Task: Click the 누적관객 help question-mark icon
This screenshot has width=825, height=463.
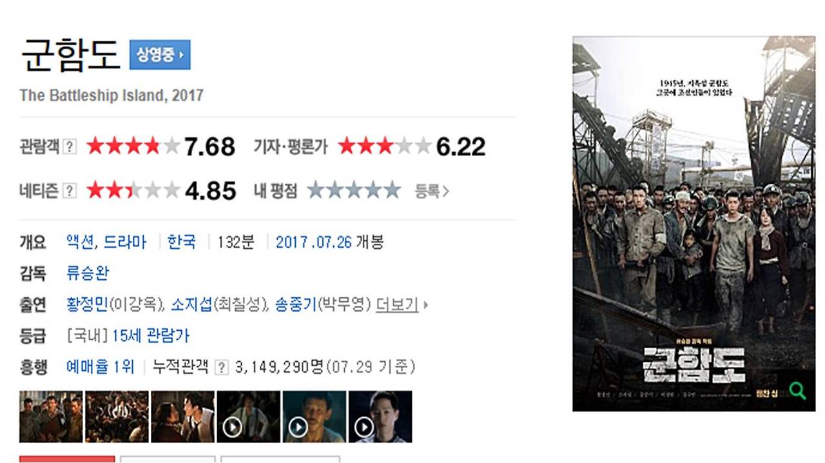Action: [222, 368]
